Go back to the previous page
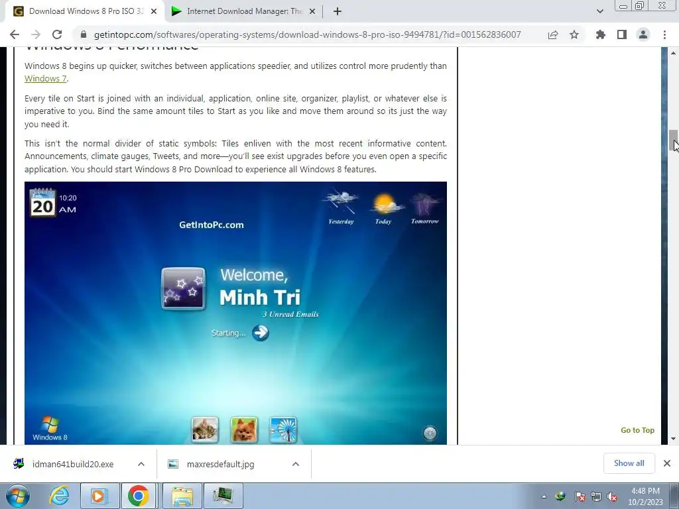679x509 pixels. (15, 34)
